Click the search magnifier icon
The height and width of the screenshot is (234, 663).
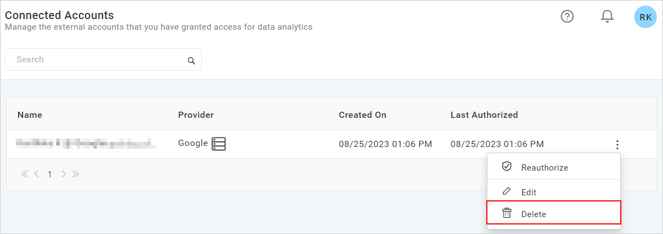click(191, 61)
